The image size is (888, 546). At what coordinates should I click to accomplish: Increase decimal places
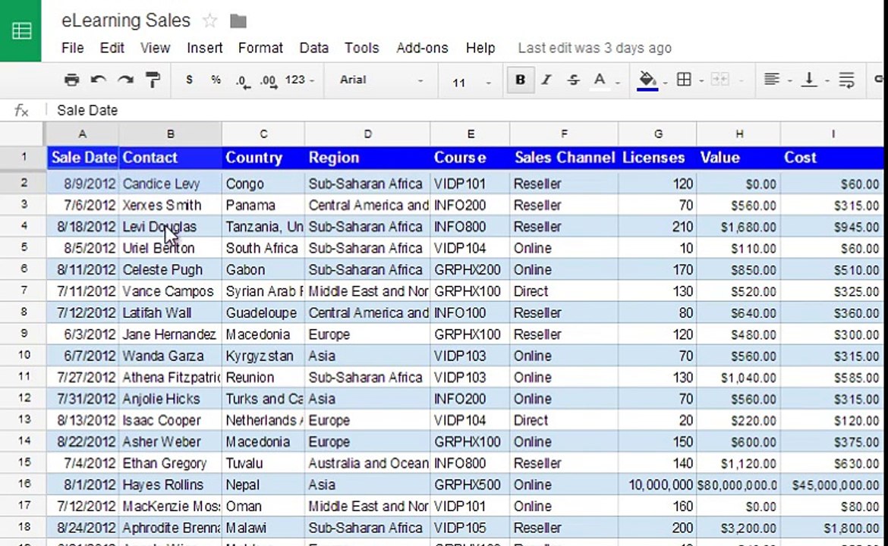click(x=269, y=81)
